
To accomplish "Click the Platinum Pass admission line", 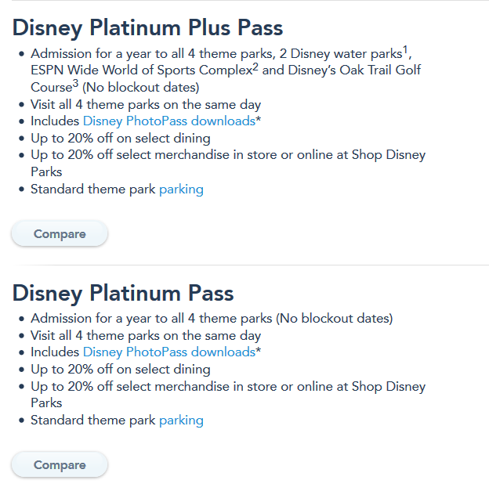I will point(212,319).
